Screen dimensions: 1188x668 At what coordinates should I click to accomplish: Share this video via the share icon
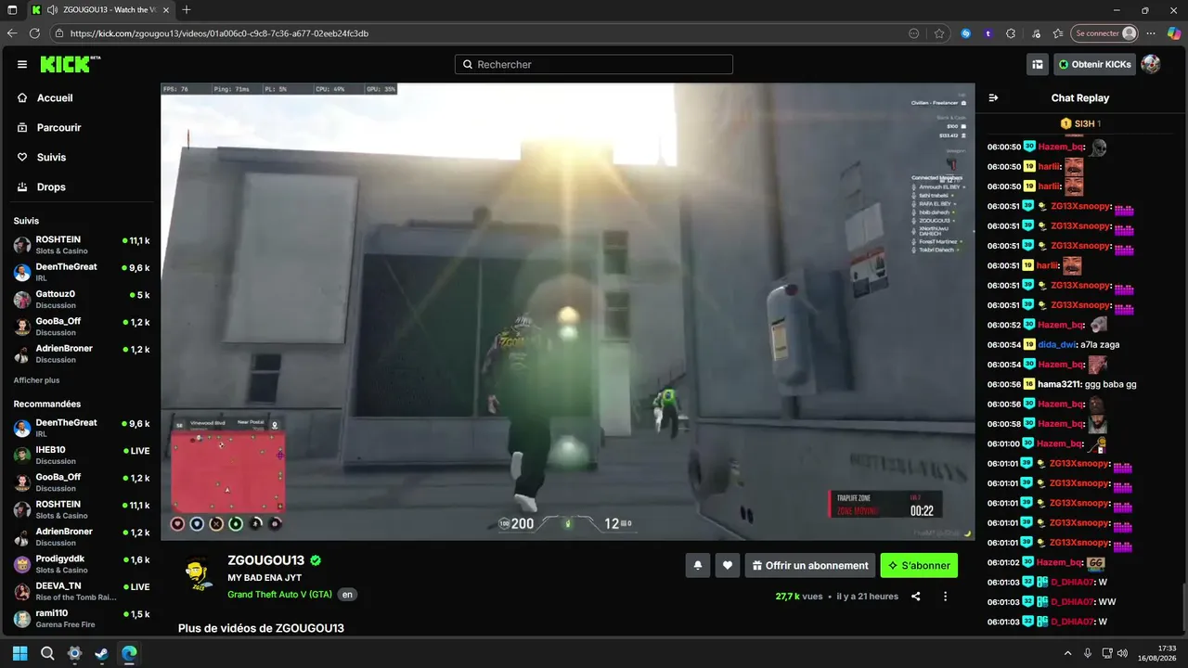pyautogui.click(x=916, y=597)
